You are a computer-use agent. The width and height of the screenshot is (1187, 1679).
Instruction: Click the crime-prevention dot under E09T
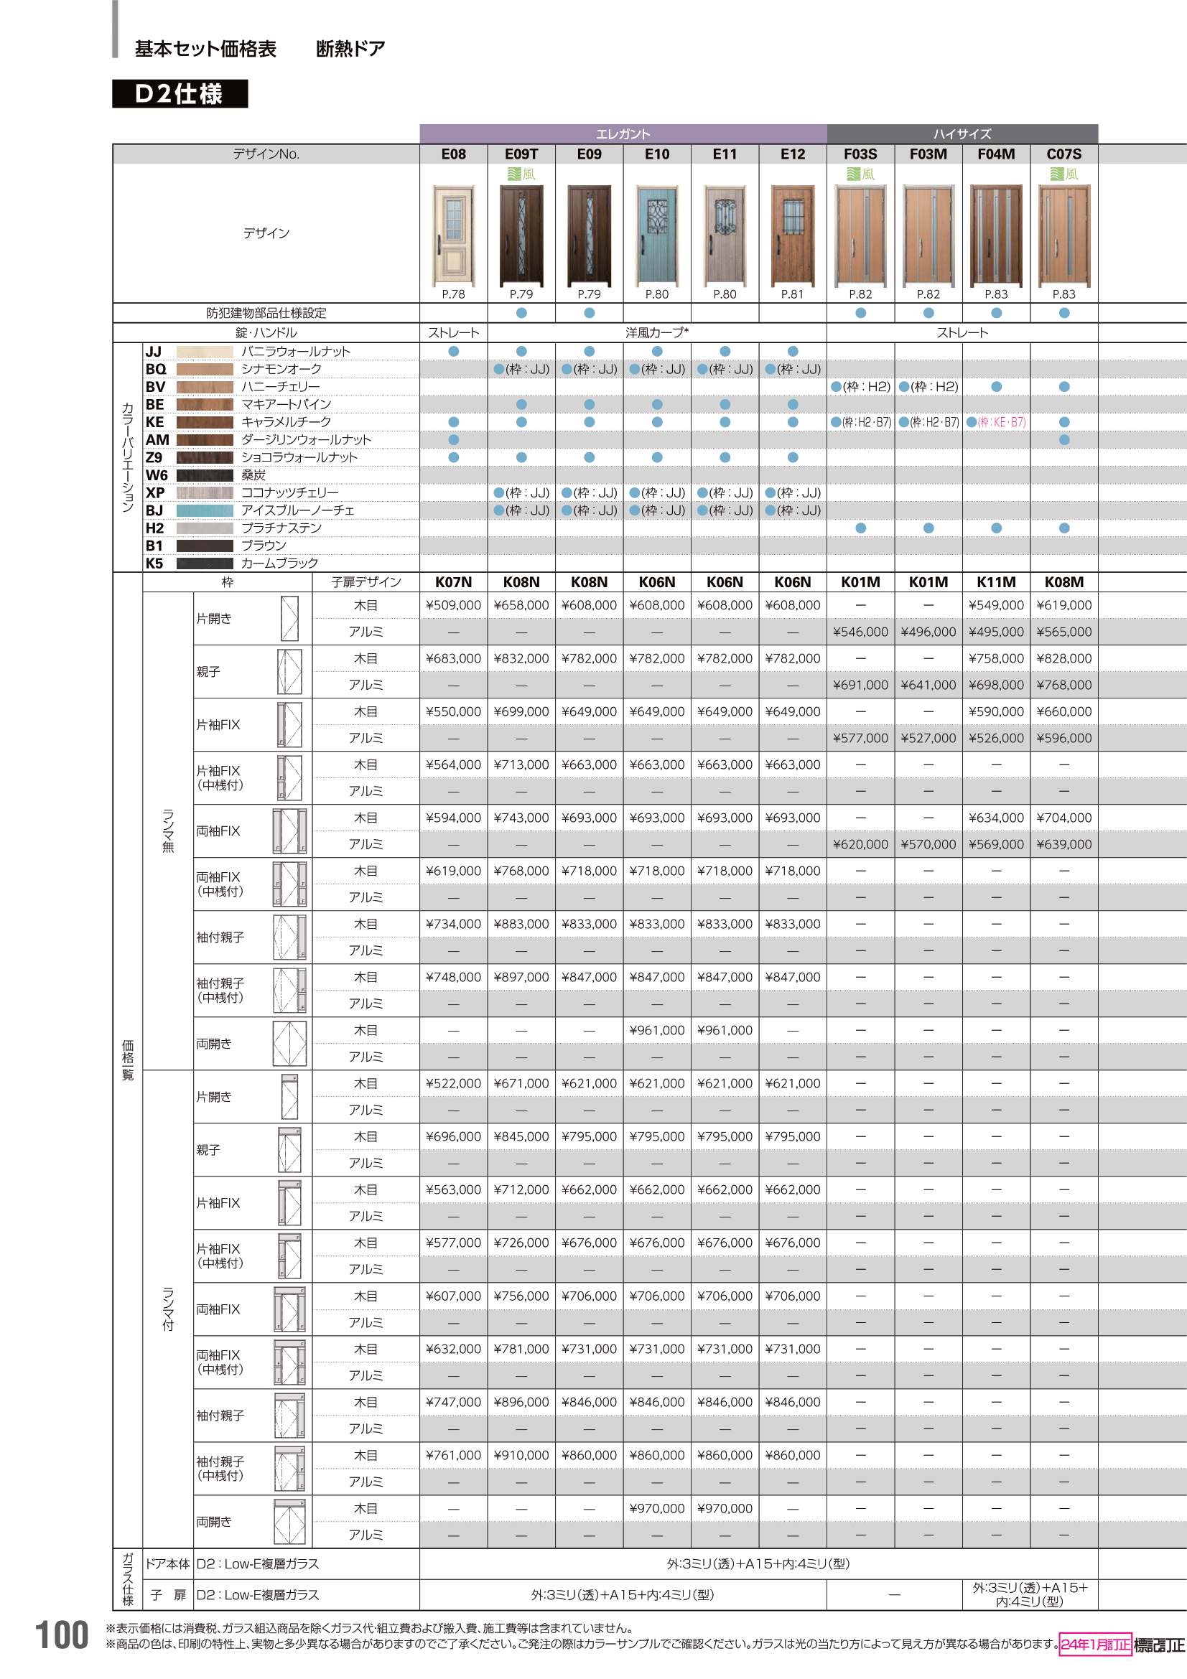pos(521,313)
